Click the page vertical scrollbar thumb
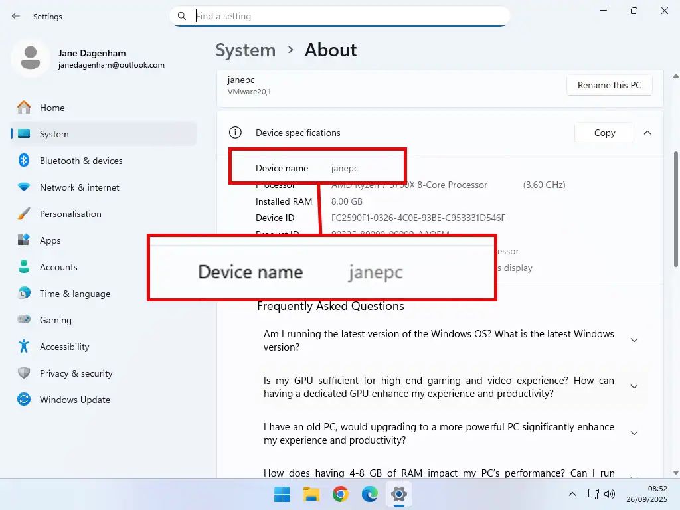Image resolution: width=680 pixels, height=510 pixels. point(675,209)
